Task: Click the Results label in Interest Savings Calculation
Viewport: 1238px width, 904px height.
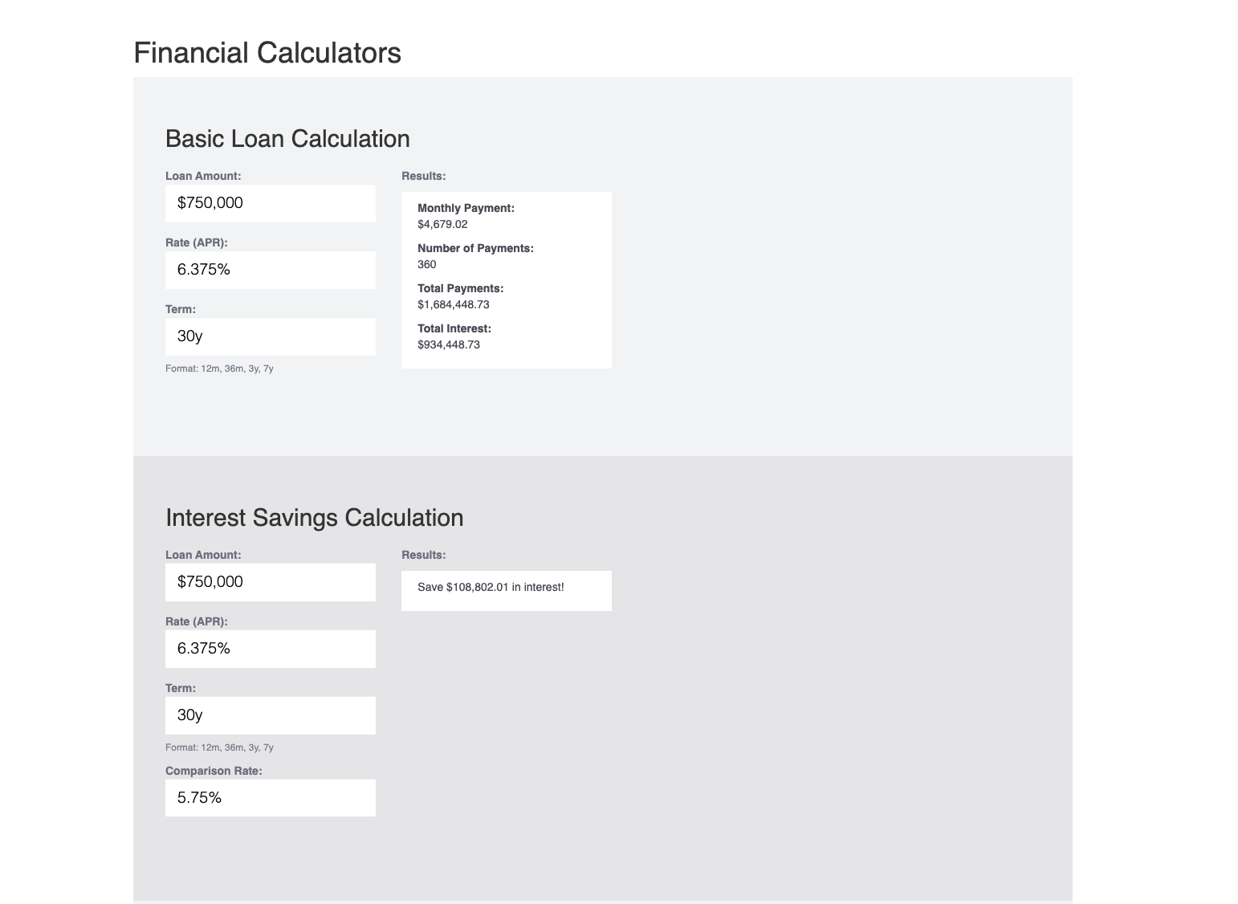Action: point(423,554)
